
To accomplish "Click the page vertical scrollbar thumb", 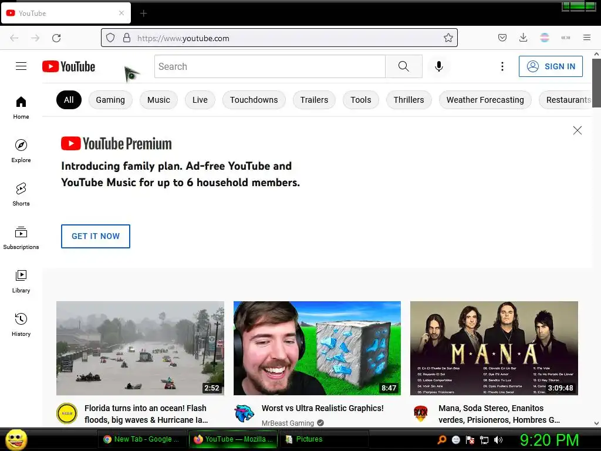I will tap(596, 83).
